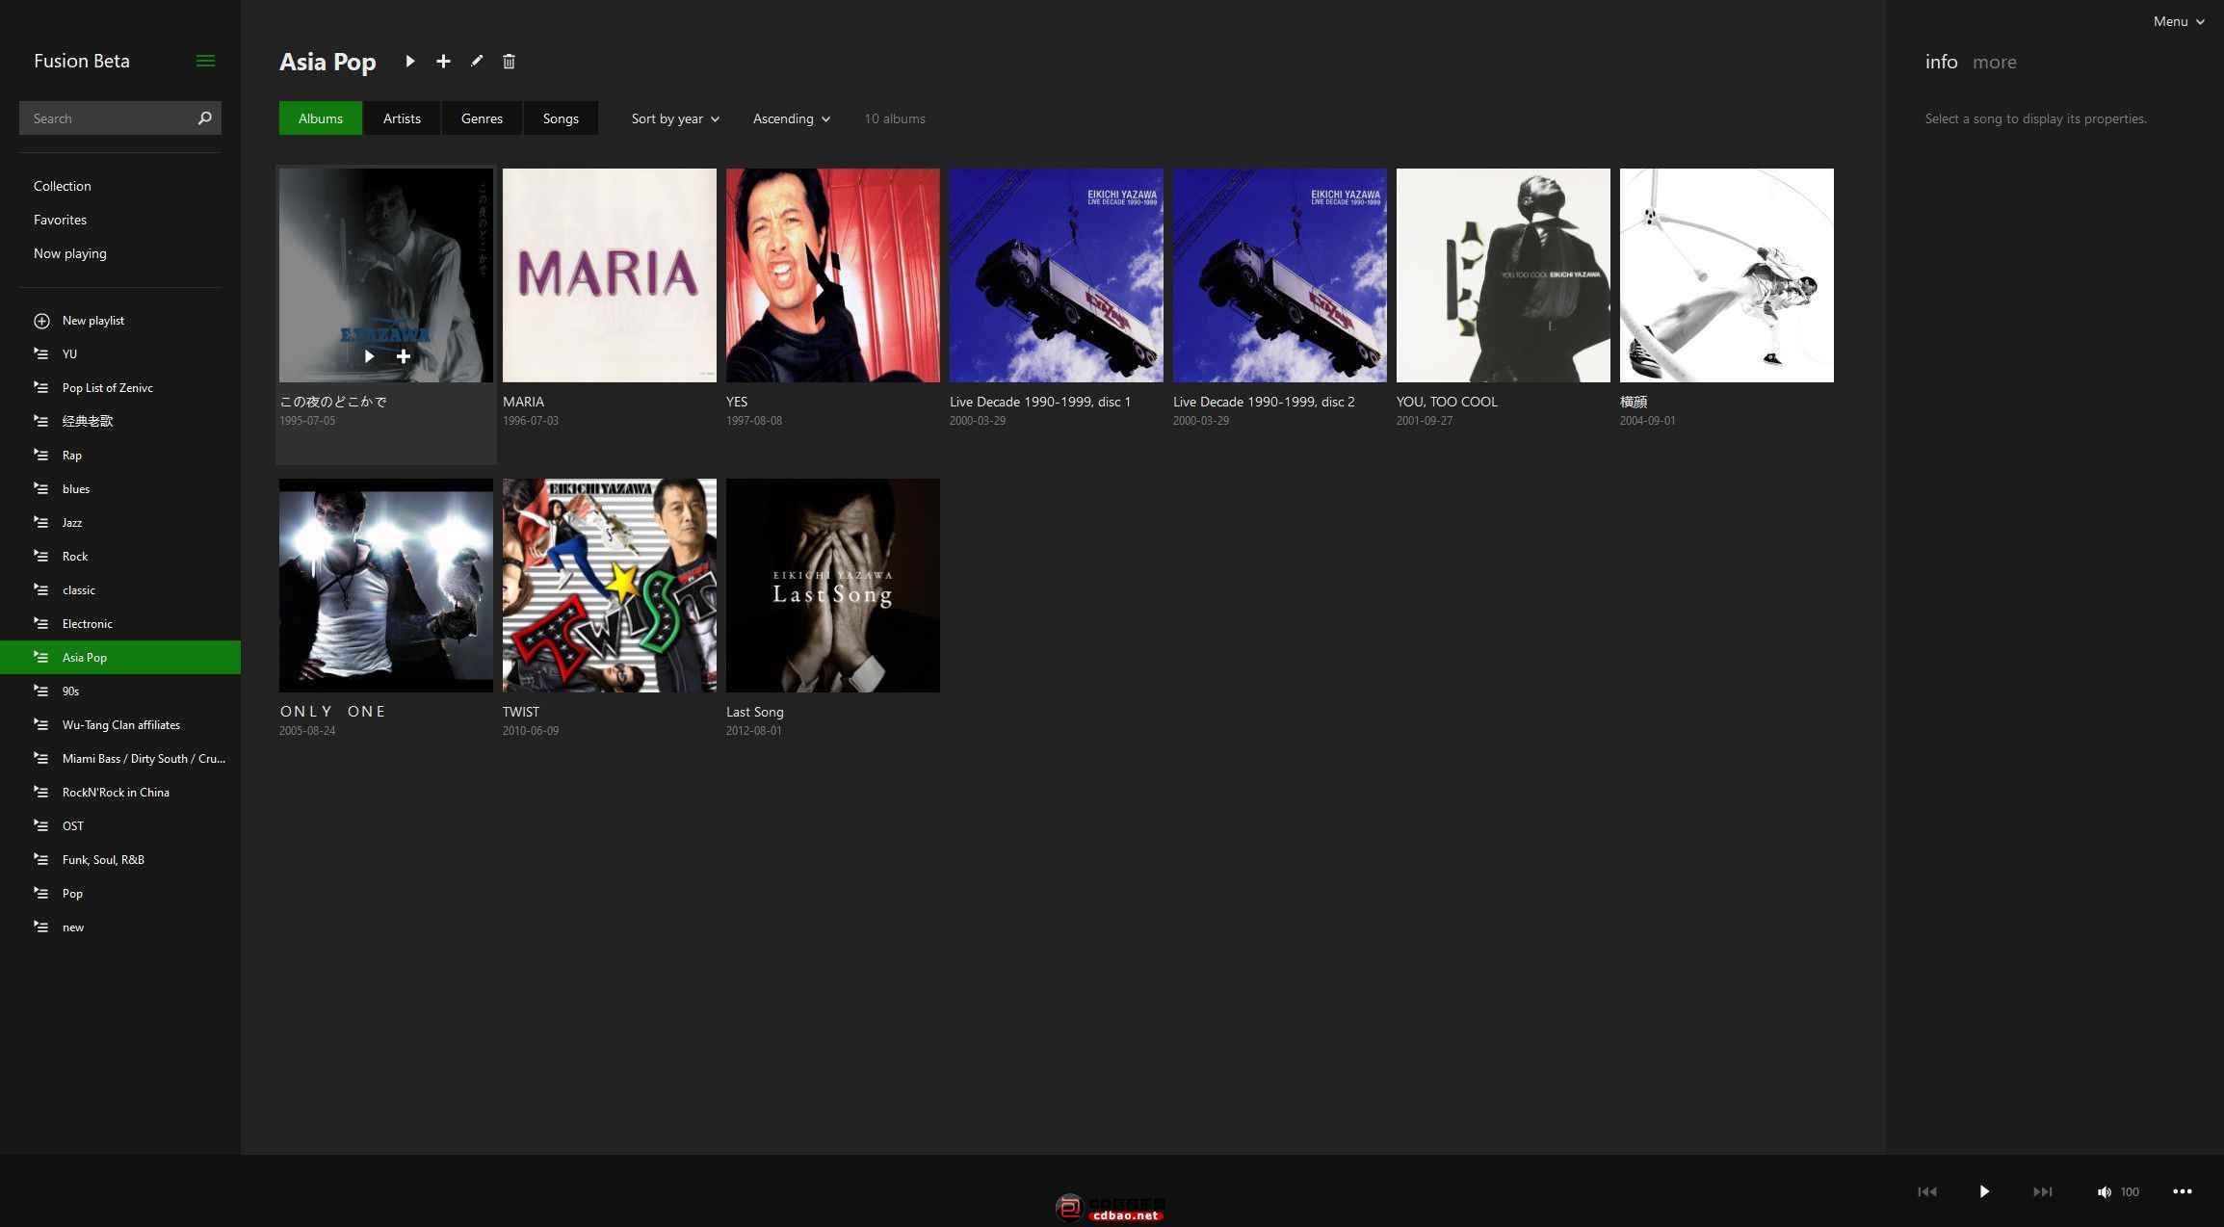Go to previous track
The height and width of the screenshot is (1227, 2224).
click(1926, 1191)
